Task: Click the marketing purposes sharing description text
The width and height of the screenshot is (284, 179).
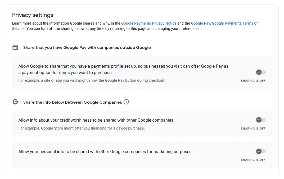Action: [105, 152]
